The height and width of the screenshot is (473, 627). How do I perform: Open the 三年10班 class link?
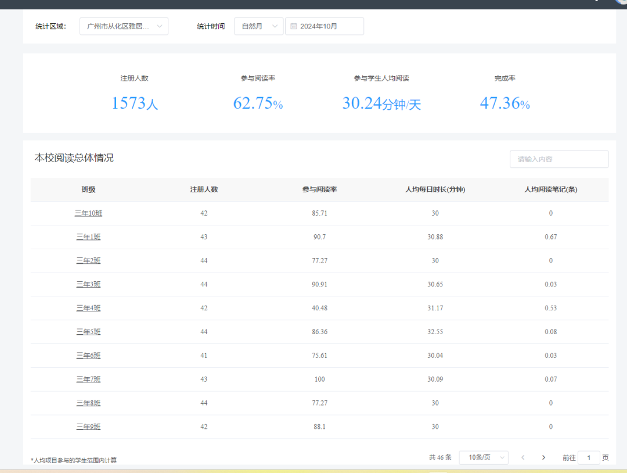[x=88, y=213]
